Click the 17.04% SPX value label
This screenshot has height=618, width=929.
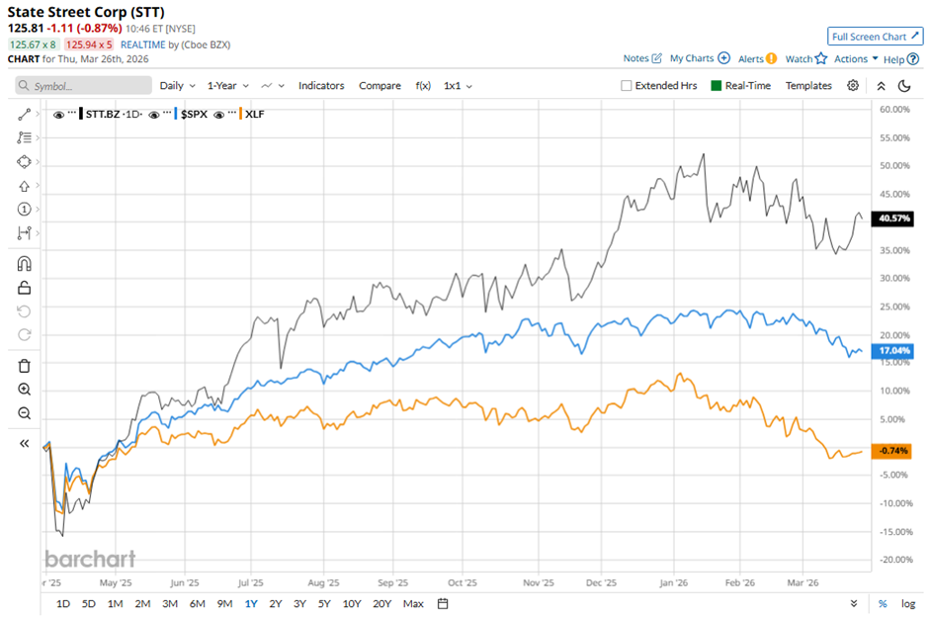pos(892,351)
